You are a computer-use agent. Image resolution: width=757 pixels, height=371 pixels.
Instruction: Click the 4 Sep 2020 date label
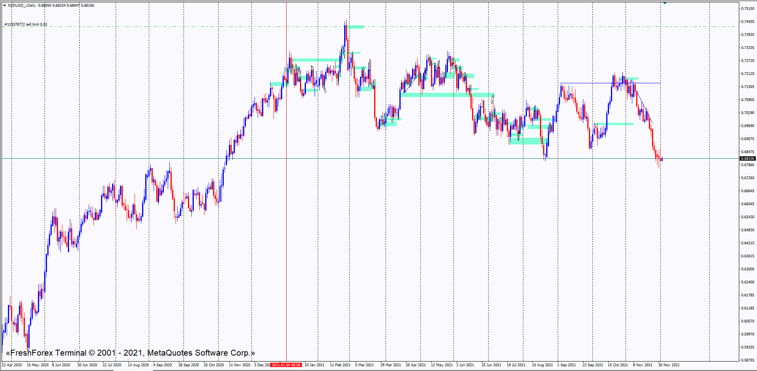pyautogui.click(x=162, y=365)
